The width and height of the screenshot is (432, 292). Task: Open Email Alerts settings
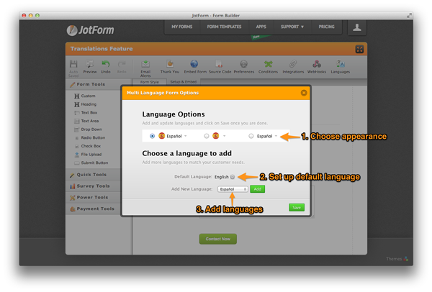(145, 68)
